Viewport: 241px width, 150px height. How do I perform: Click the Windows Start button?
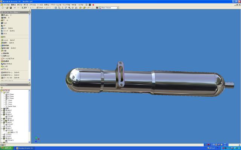[7, 148]
